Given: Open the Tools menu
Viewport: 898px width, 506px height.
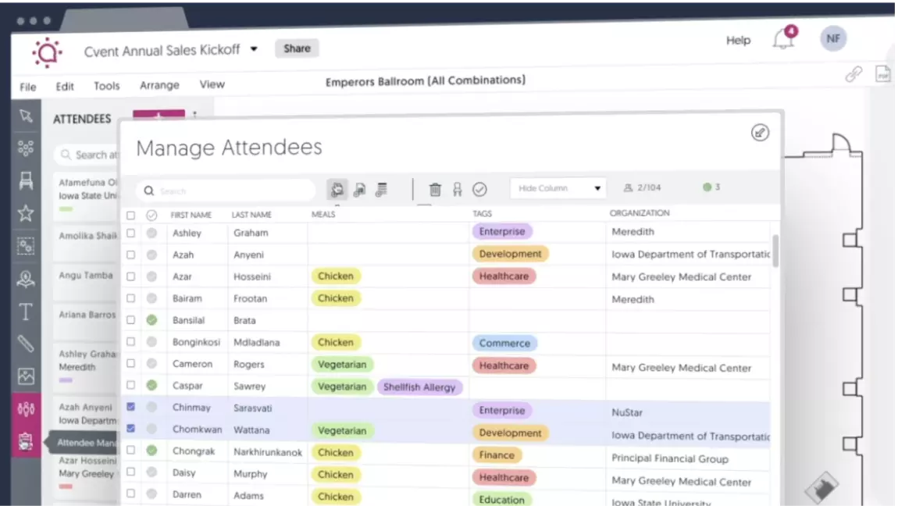Looking at the screenshot, I should coord(106,86).
